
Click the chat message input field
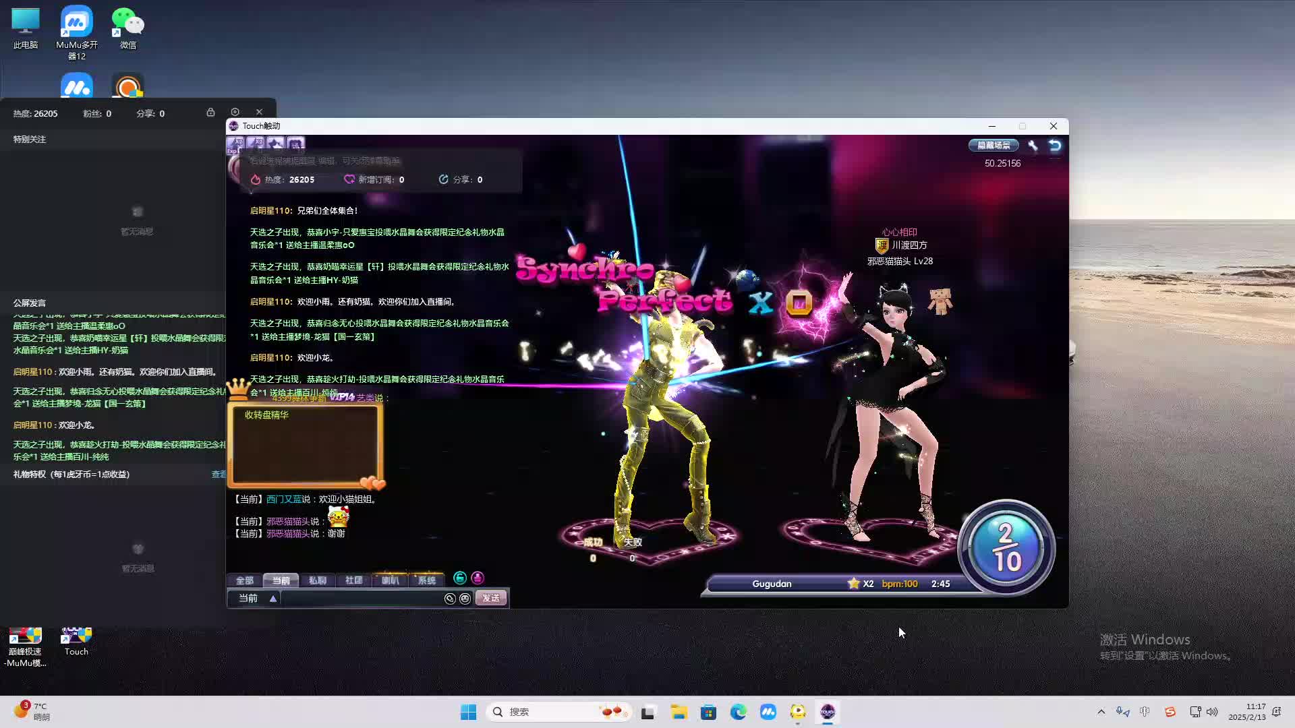[361, 599]
